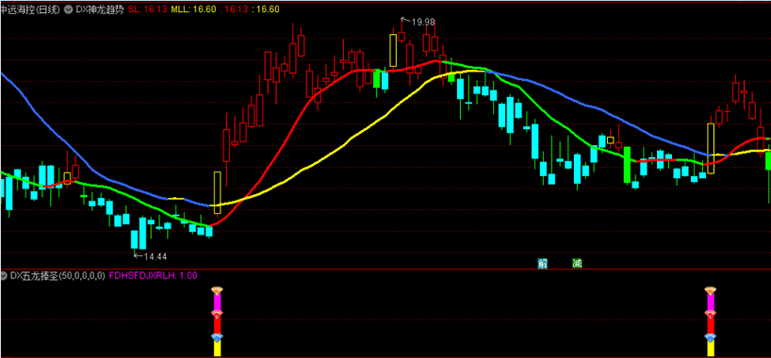Click the DX五龙捧圣(50,0,0,0,0) indicator name
Viewport: 771px width, 358px height.
[x=57, y=275]
